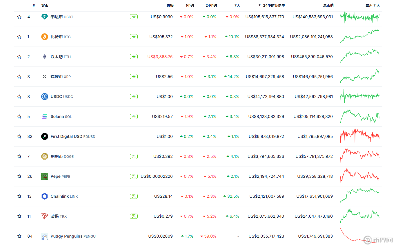The image size is (396, 248).
Task: Click the 买 button for Ethereum
Action: pos(134,57)
